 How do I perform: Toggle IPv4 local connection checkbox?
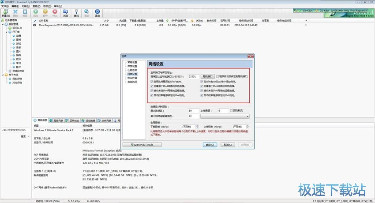(x=152, y=86)
